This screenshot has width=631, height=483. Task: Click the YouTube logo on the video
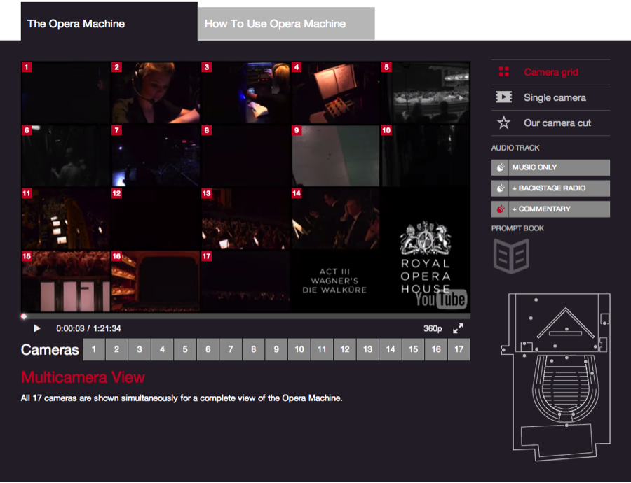[440, 299]
